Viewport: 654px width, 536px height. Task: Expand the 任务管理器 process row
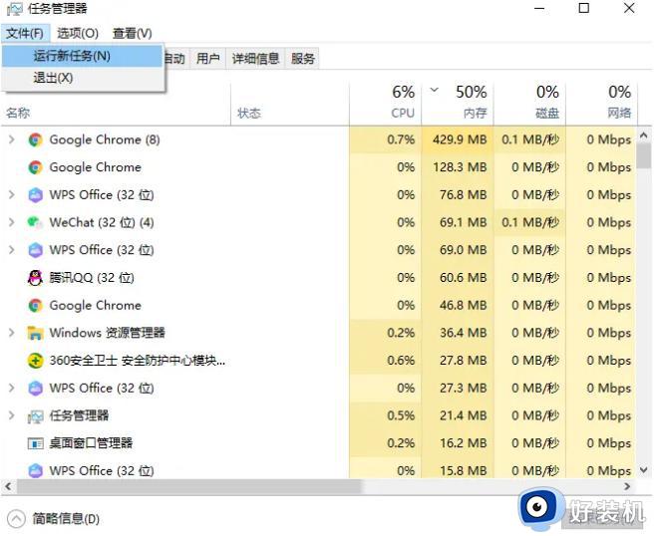[12, 415]
